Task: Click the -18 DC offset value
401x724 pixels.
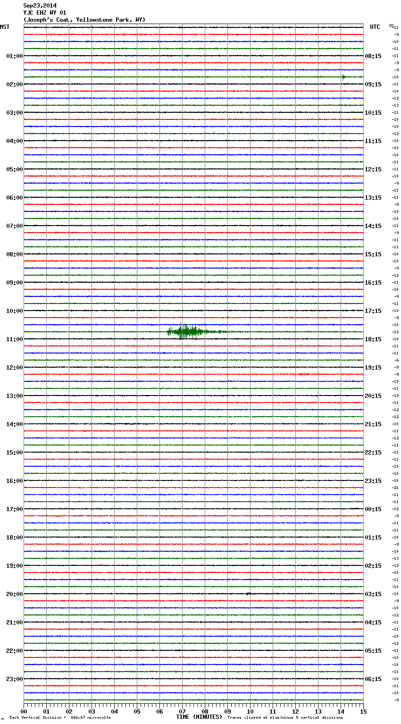Action: pyautogui.click(x=395, y=396)
